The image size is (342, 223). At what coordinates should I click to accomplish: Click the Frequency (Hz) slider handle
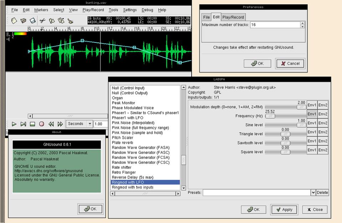[271, 116]
